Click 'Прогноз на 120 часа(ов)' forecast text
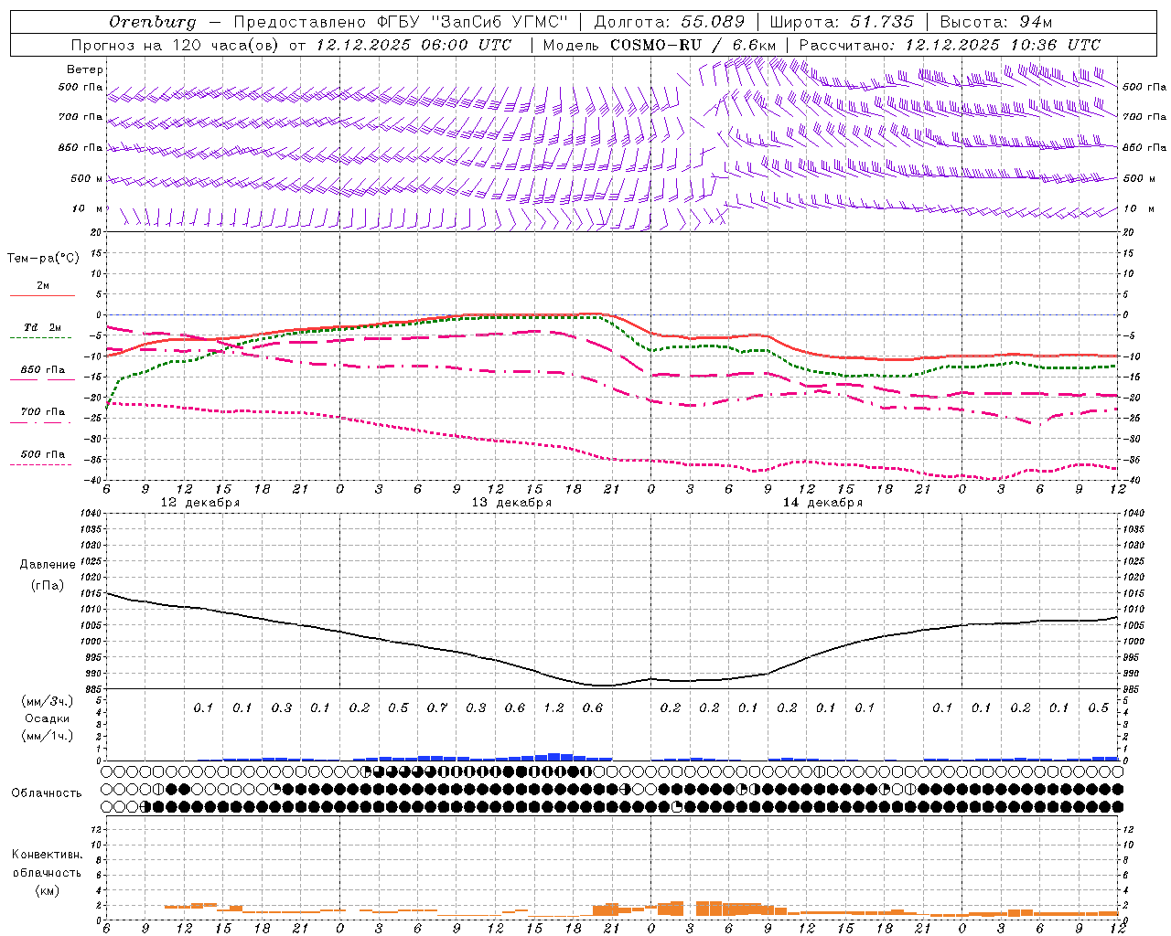The height and width of the screenshot is (936, 1171). click(176, 45)
